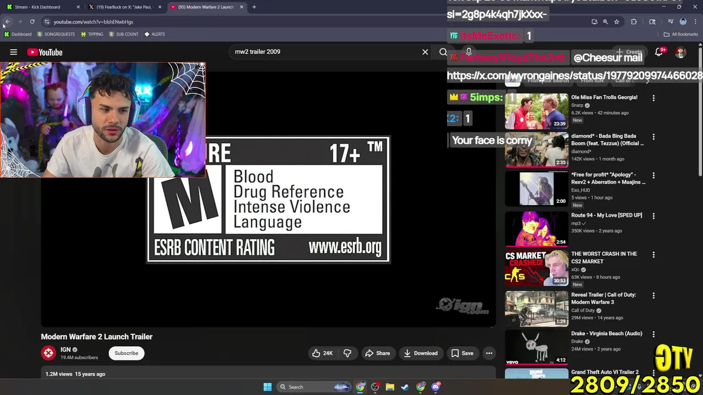The height and width of the screenshot is (395, 703).
Task: Open Reveal Trailer Modern Warfare 3 title
Action: point(604,298)
